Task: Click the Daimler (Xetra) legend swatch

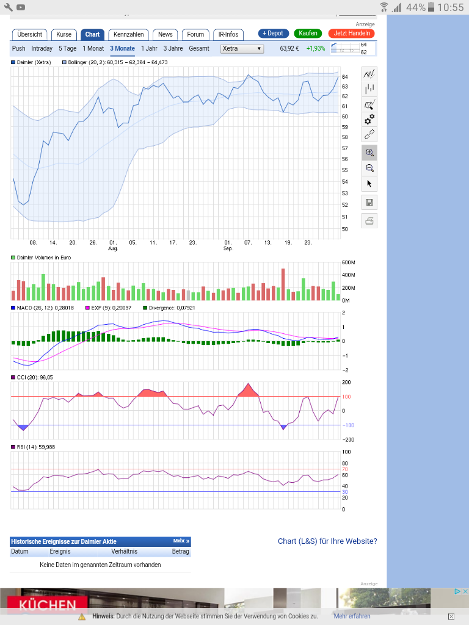Action: click(13, 63)
